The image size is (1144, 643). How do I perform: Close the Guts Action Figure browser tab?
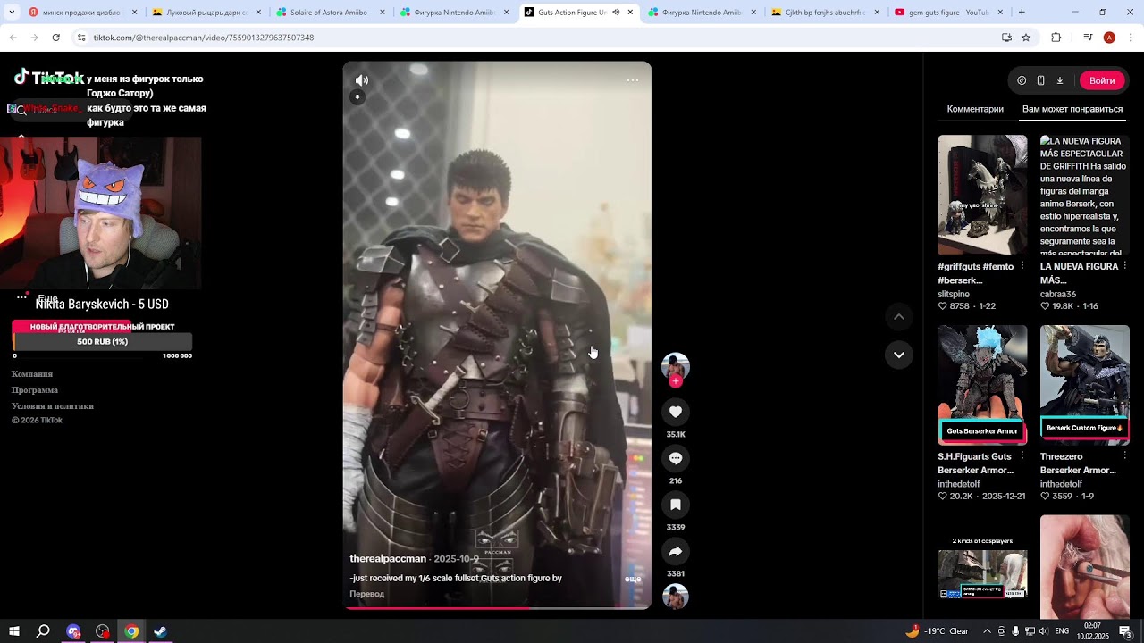point(630,13)
